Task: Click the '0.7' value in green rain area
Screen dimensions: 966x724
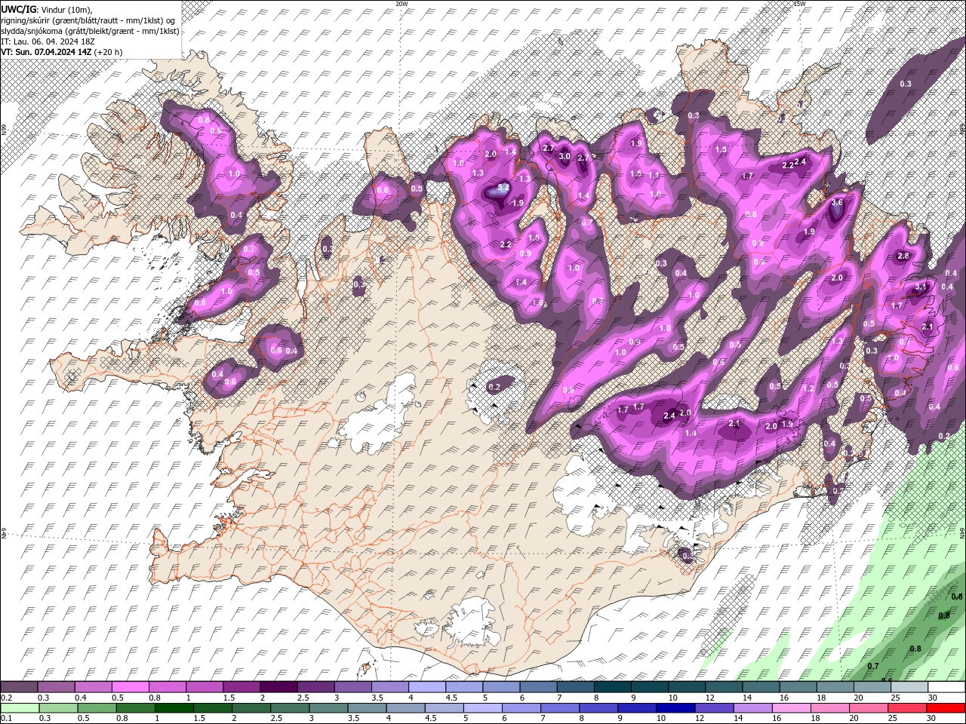Action: [x=873, y=666]
